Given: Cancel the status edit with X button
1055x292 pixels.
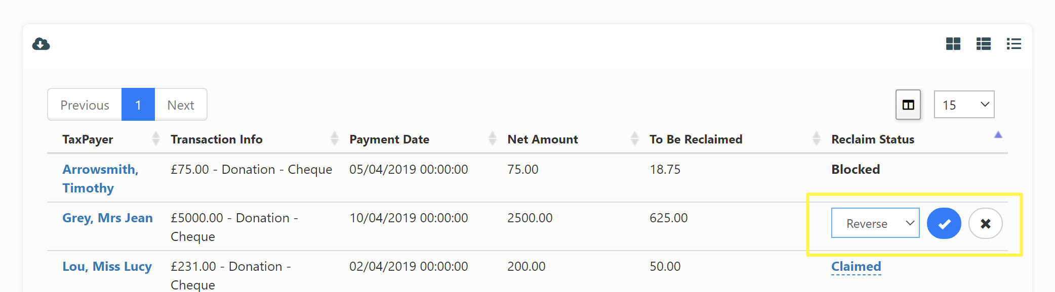Looking at the screenshot, I should tap(986, 223).
